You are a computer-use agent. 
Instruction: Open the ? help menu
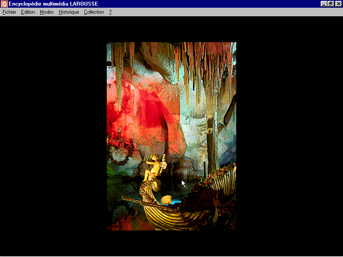click(111, 12)
